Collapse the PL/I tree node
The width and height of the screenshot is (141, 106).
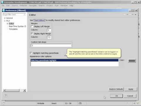click(5, 21)
